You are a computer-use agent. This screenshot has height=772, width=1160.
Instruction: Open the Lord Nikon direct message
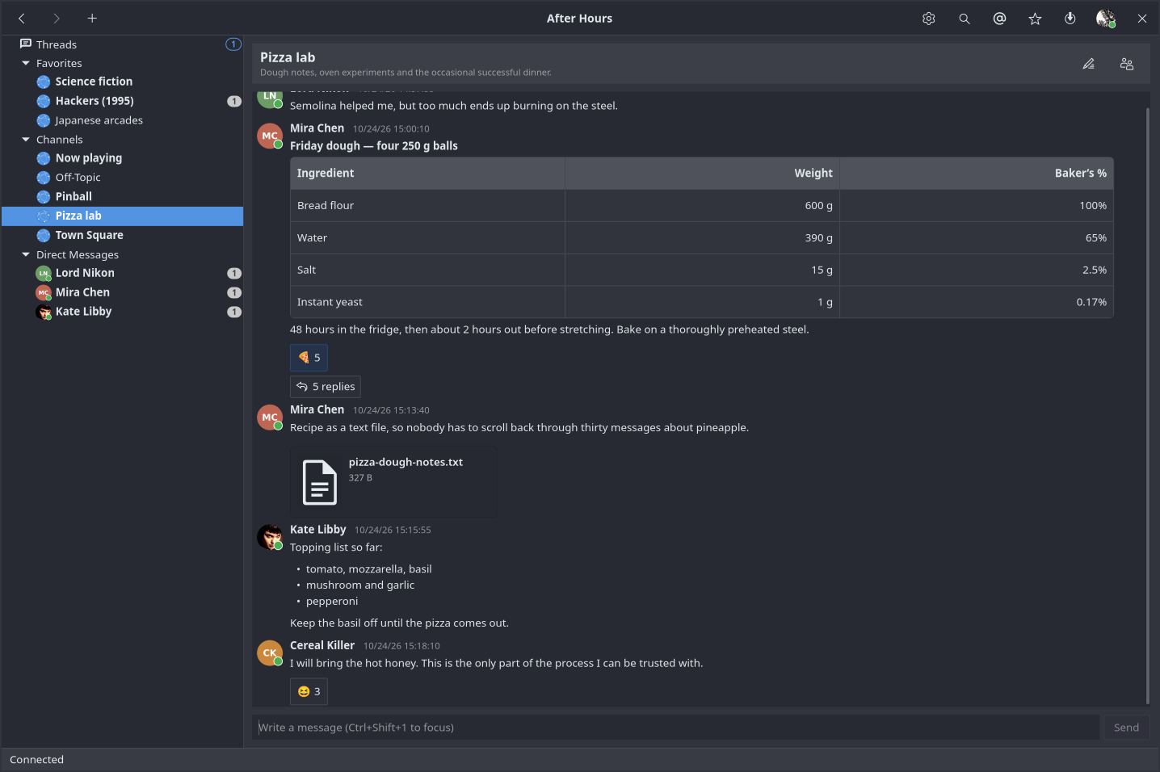(x=122, y=273)
